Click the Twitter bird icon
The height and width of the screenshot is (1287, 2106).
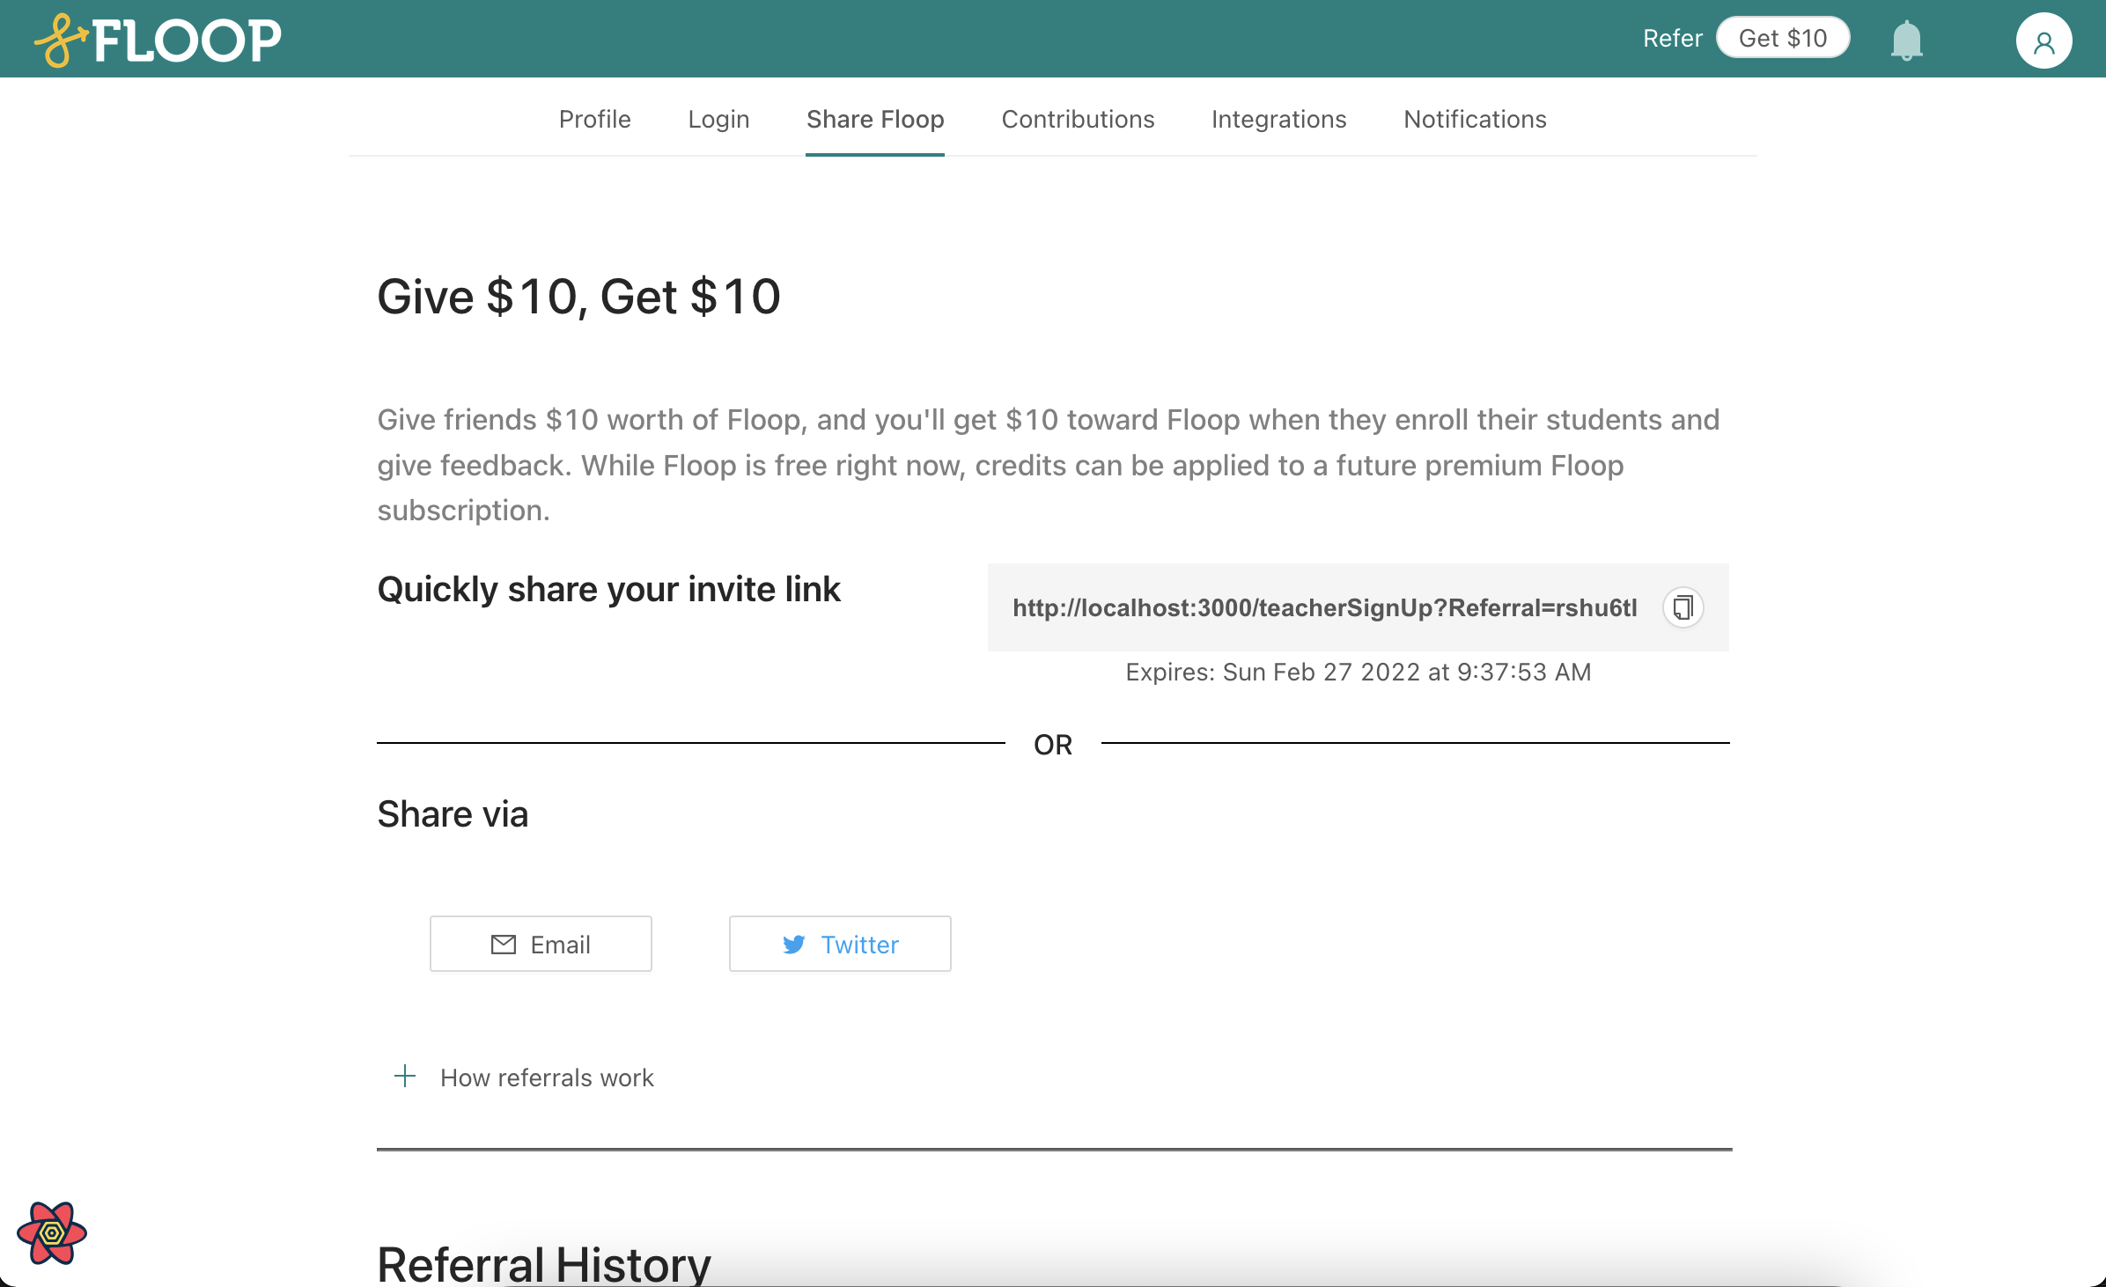point(794,945)
